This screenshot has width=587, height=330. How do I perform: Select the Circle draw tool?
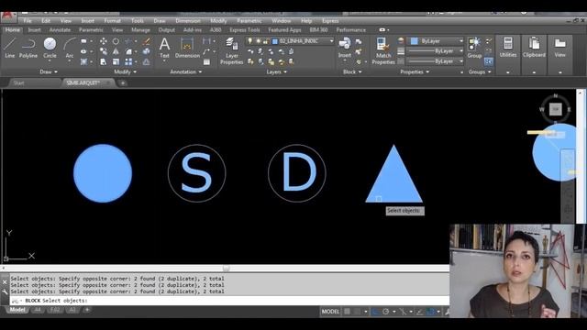(x=50, y=48)
